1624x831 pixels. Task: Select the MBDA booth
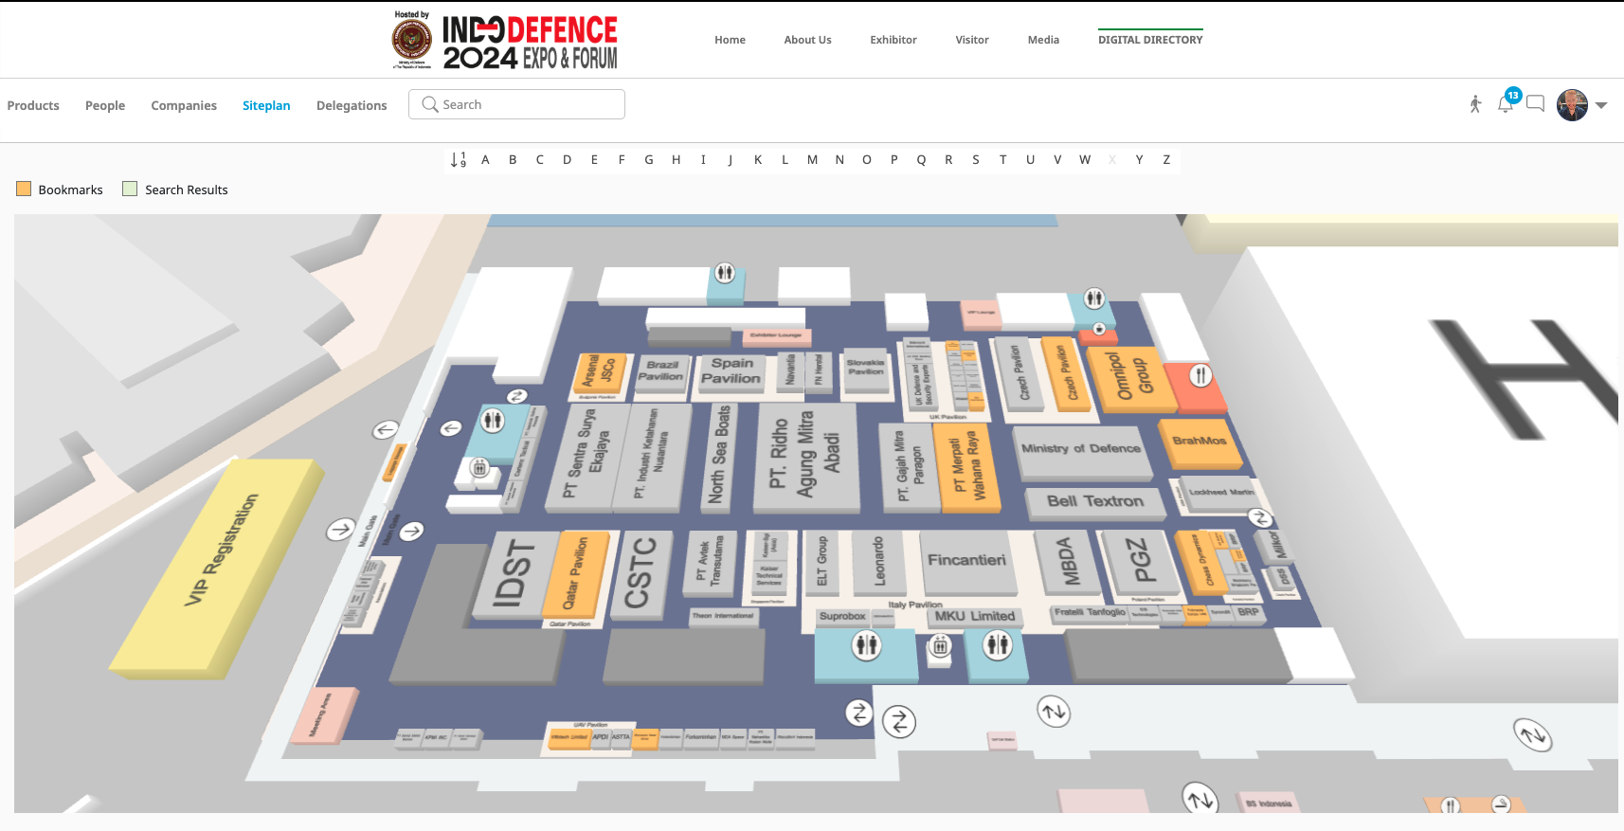[1069, 562]
